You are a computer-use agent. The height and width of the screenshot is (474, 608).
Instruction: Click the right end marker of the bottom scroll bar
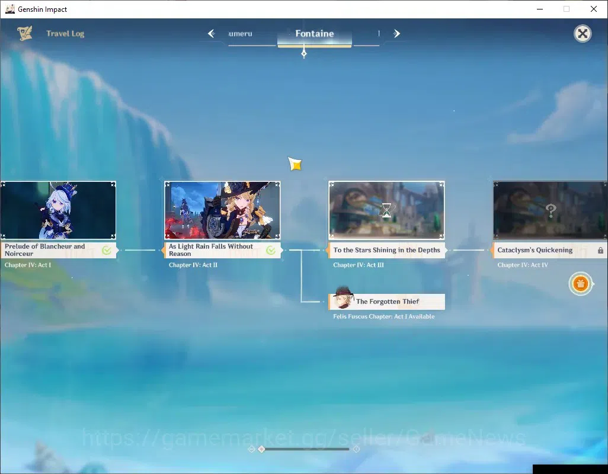pos(356,449)
